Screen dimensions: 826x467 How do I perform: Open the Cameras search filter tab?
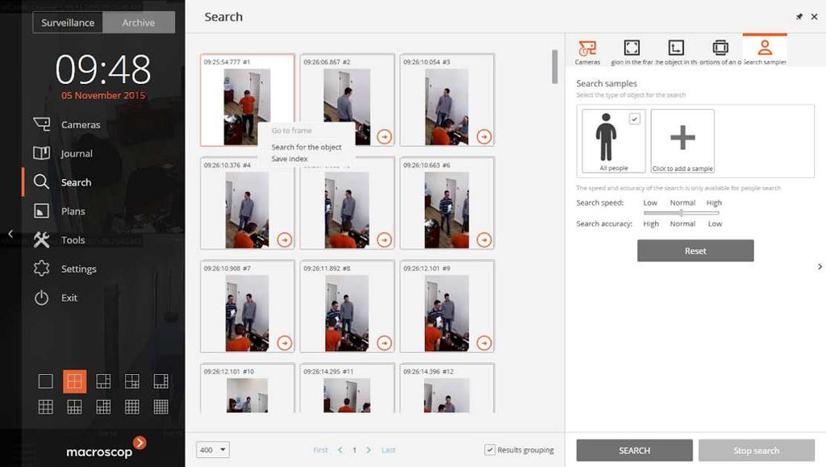pos(587,52)
